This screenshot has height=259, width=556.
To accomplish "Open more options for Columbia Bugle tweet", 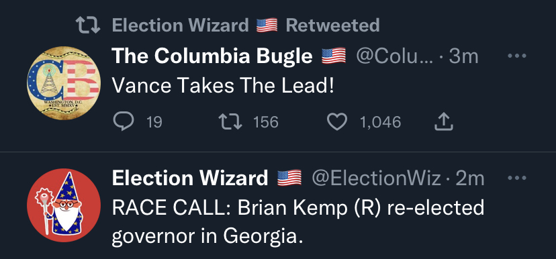I will [x=516, y=56].
